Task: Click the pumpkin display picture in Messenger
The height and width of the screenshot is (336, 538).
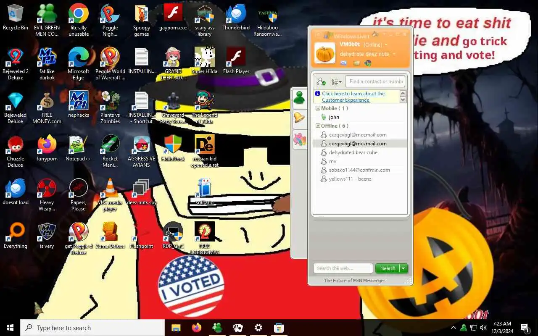Action: pyautogui.click(x=325, y=53)
